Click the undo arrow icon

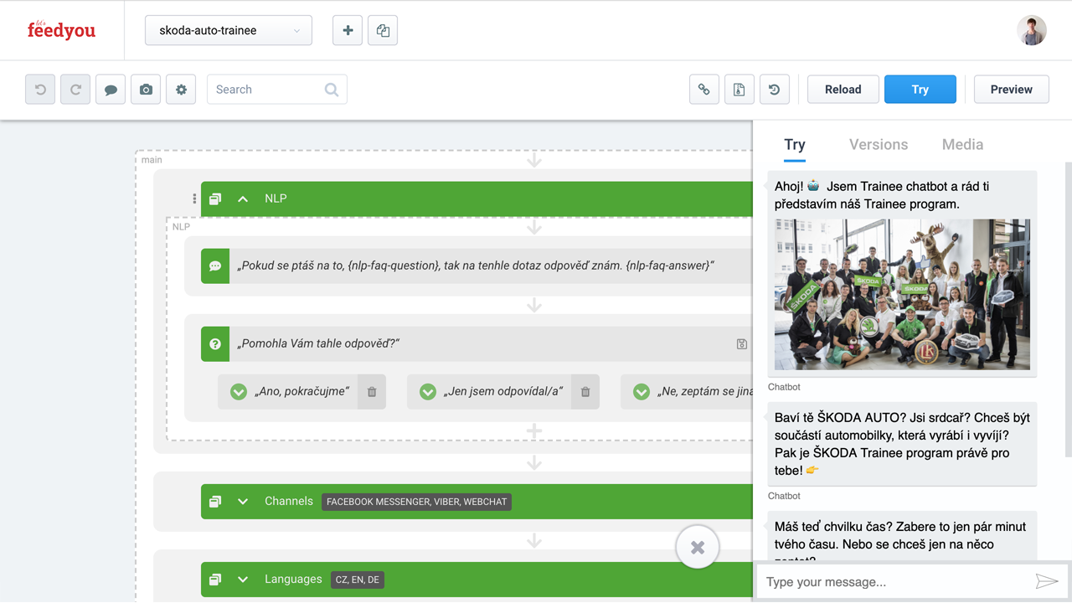[x=40, y=90]
